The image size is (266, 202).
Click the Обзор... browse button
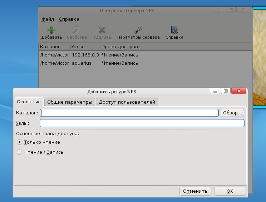[x=232, y=113]
